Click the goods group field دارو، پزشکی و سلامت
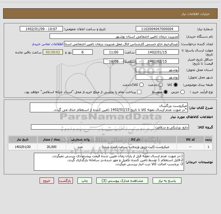The width and height of the screenshot is (221, 214). click(x=110, y=127)
